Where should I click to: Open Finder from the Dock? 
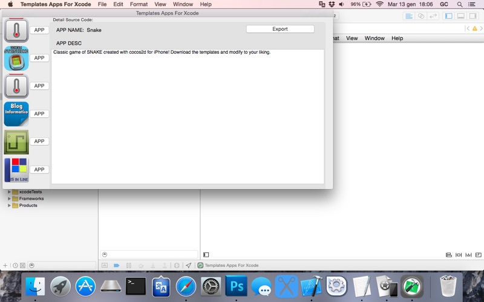[35, 286]
